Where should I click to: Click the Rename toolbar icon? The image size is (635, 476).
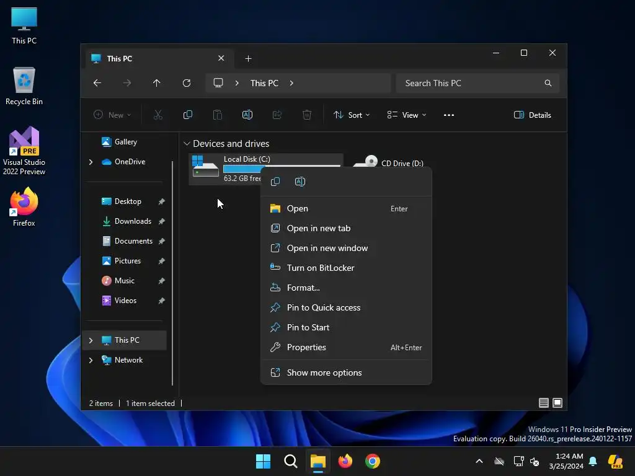click(247, 115)
